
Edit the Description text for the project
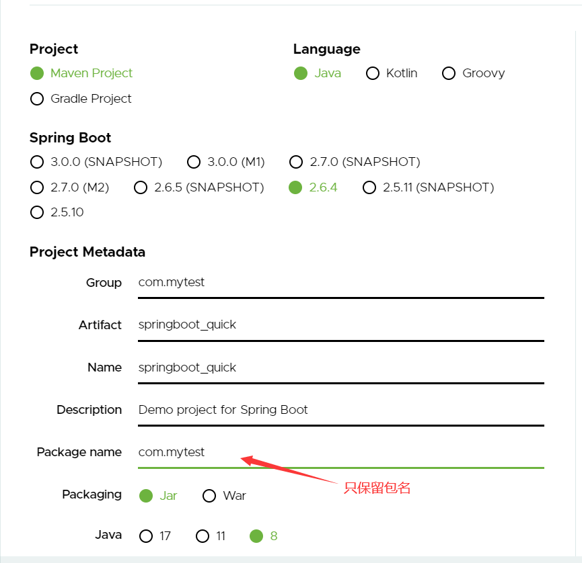click(336, 410)
